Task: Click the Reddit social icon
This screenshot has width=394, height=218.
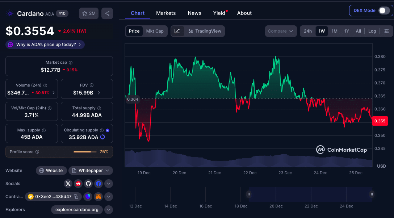Action: 78,184
